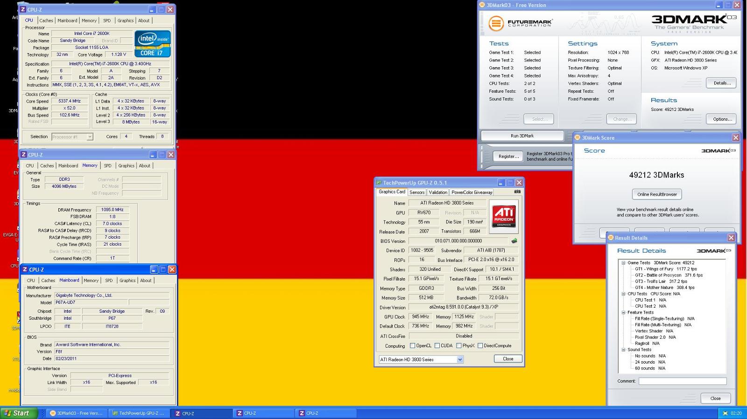The height and width of the screenshot is (419, 747).
Task: Switch to the Validation tab in GPU-Z
Action: click(438, 192)
